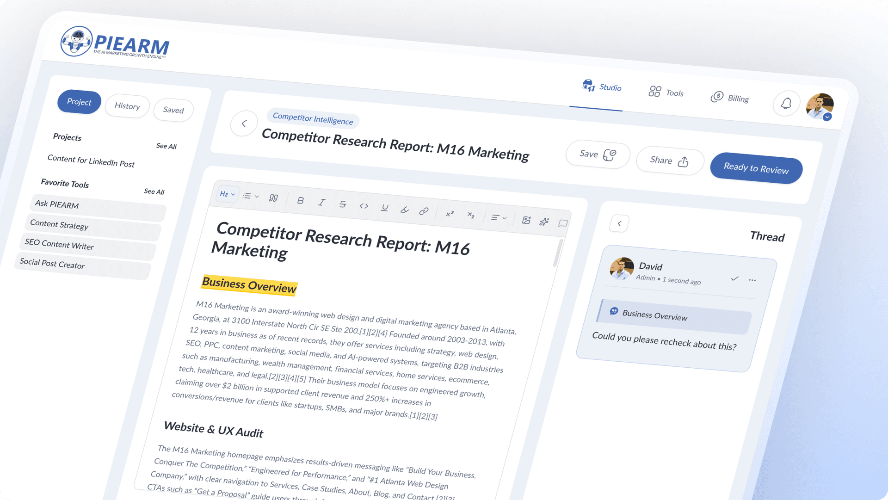The image size is (888, 500).
Task: Click the add image icon
Action: tap(526, 220)
